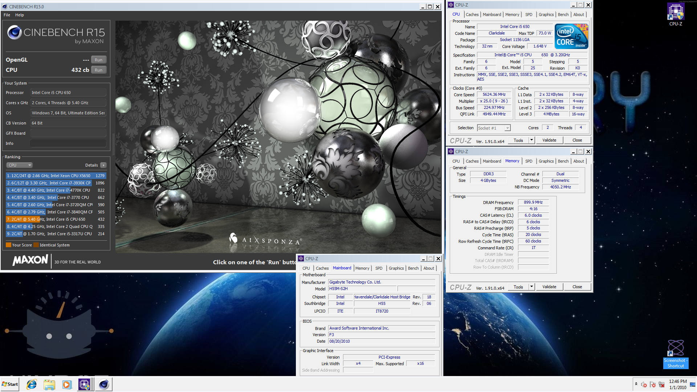Screen dimensions: 697x392
Task: Click the Processor field in Your System
Action: (68, 93)
